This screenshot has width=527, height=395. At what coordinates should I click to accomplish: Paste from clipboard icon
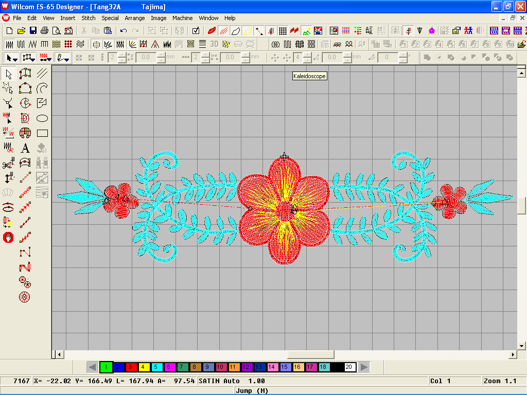tap(108, 31)
